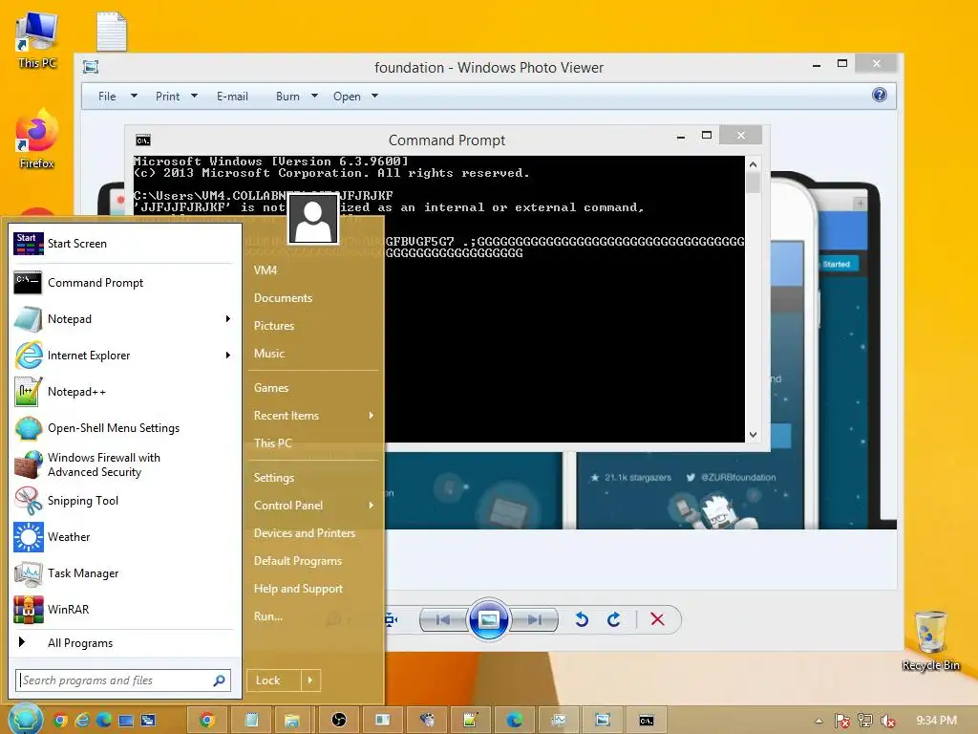Click the Command Prompt window system icon

point(143,140)
